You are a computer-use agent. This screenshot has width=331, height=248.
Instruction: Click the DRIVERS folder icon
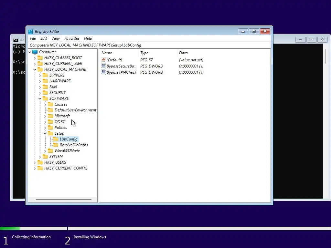(45, 75)
